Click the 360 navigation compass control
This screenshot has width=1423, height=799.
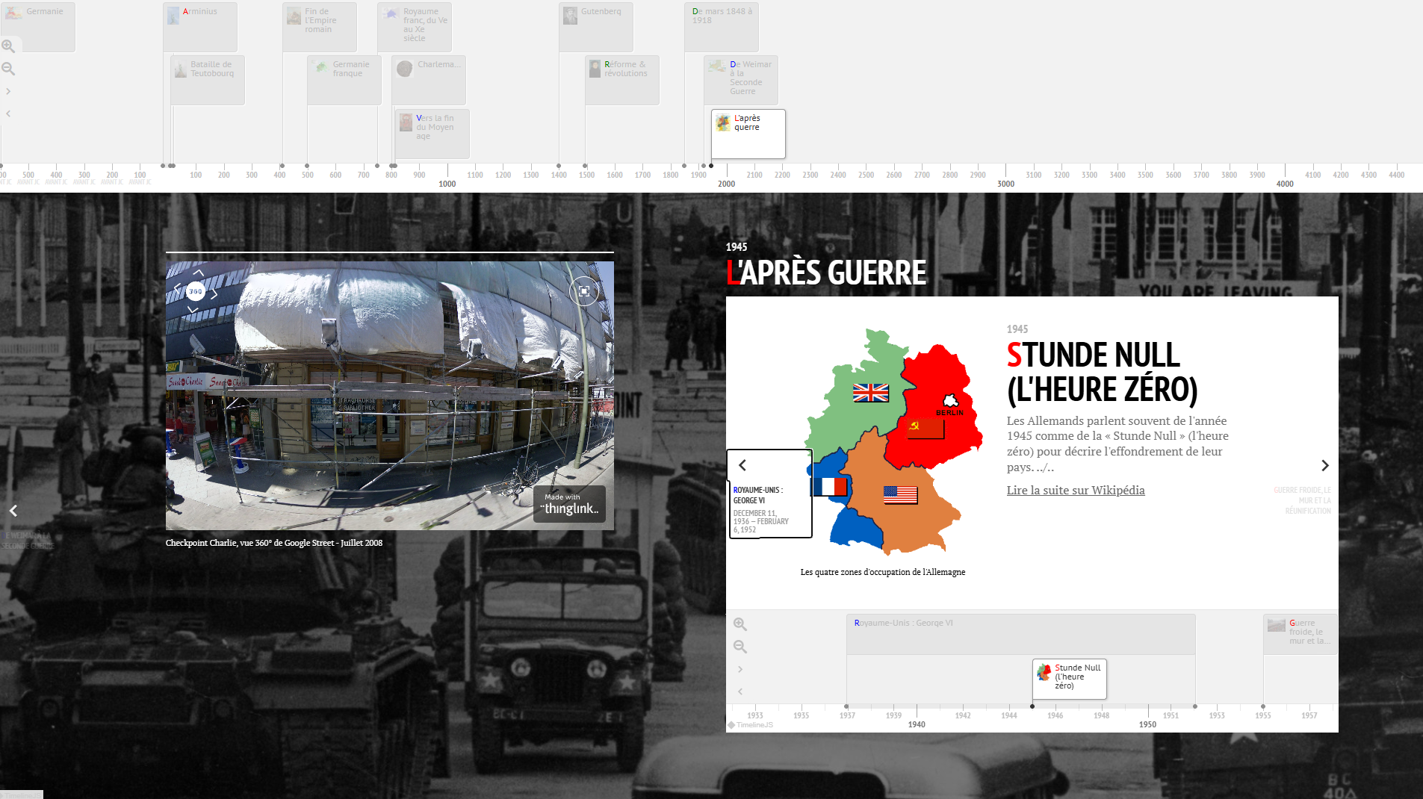click(x=196, y=291)
